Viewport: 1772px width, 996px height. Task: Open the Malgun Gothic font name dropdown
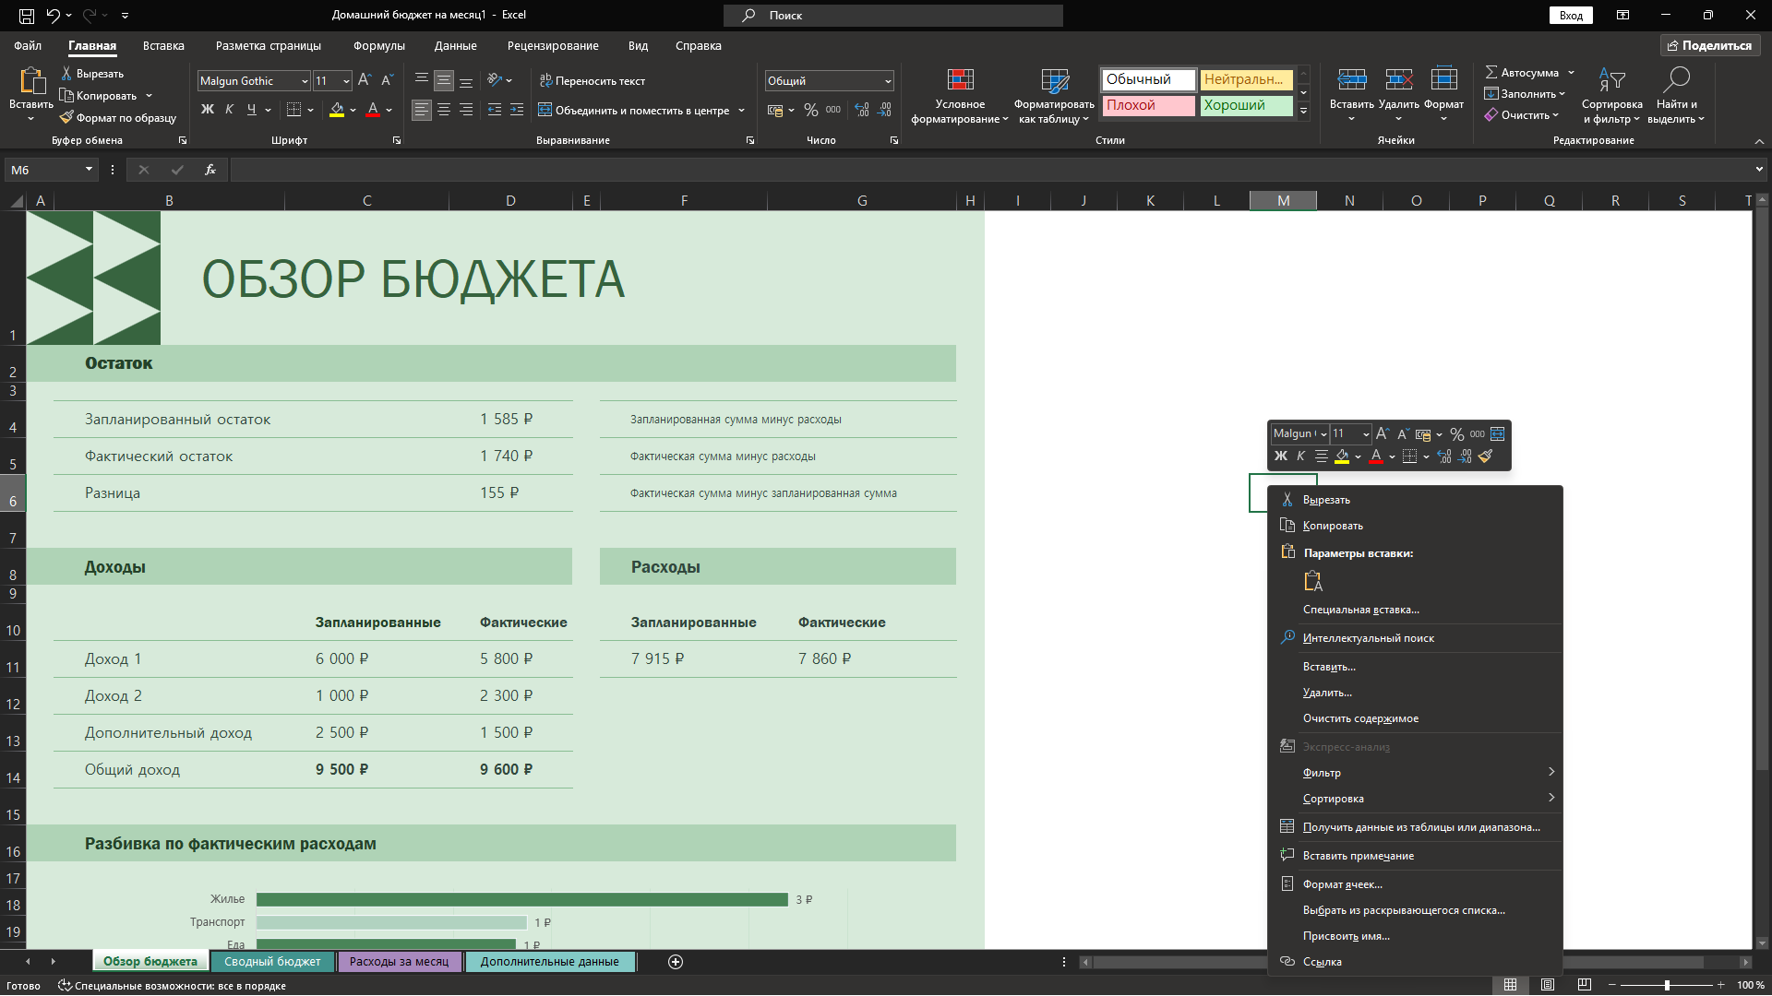pos(304,81)
